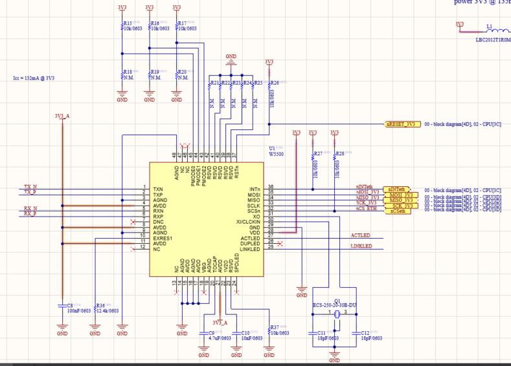Click the R18 N.M. resistor

[x=122, y=75]
